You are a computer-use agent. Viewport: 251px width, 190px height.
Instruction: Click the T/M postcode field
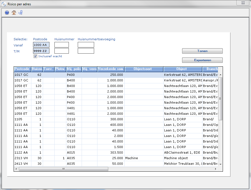[x=41, y=51]
